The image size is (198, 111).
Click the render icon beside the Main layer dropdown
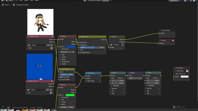point(52,48)
